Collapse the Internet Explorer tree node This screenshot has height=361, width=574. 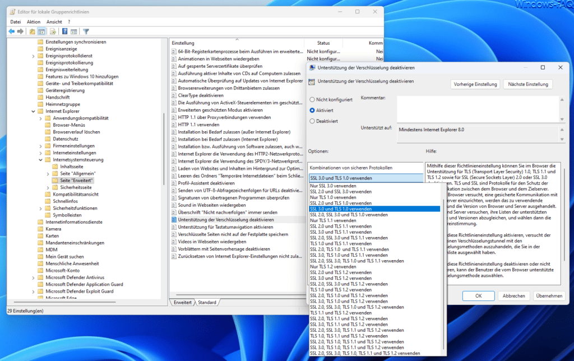(x=33, y=112)
